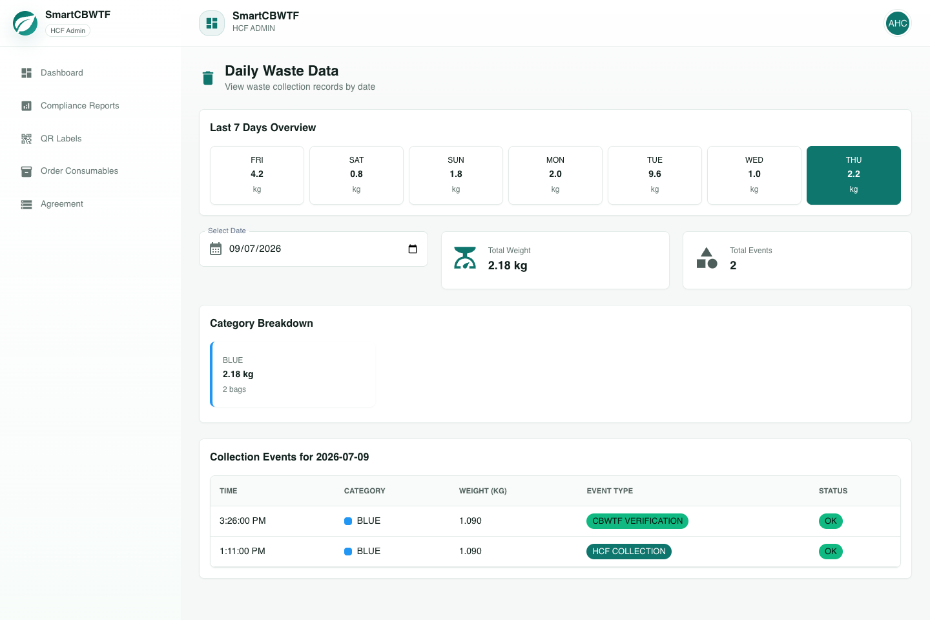This screenshot has width=930, height=620.
Task: Select the highlighted THU 2.2 kg card
Action: [x=854, y=175]
